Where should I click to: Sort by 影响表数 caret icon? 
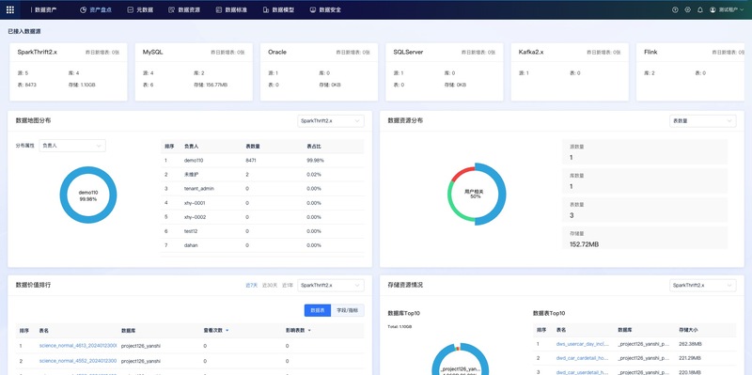point(309,331)
